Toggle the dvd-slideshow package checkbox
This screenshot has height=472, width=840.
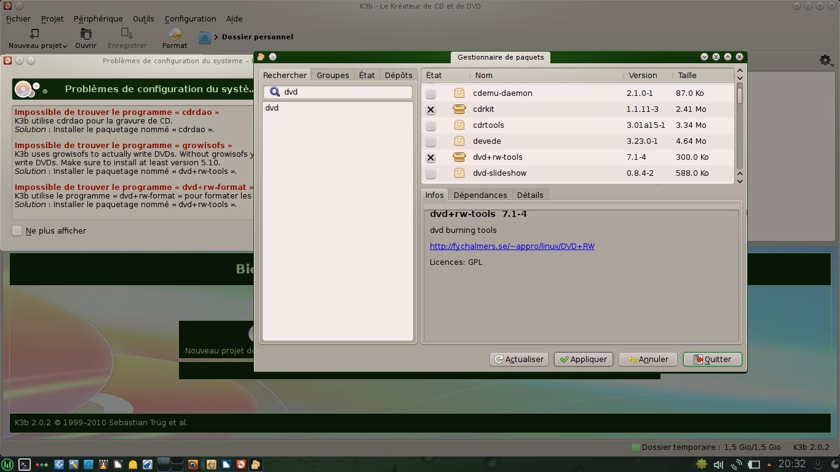430,173
